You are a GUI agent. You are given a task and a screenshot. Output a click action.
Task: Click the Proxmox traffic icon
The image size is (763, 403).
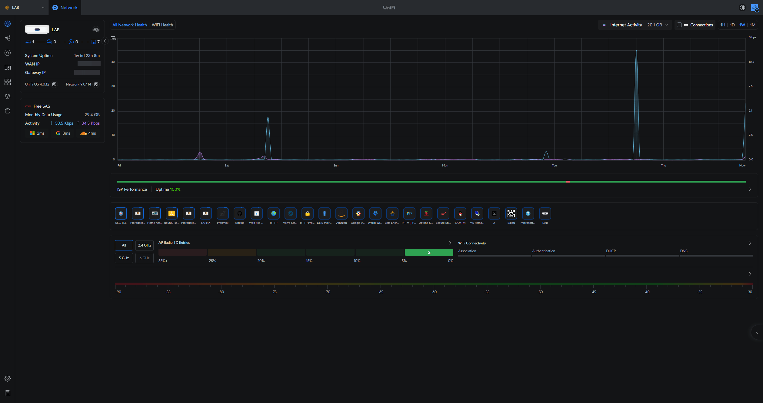coord(222,213)
